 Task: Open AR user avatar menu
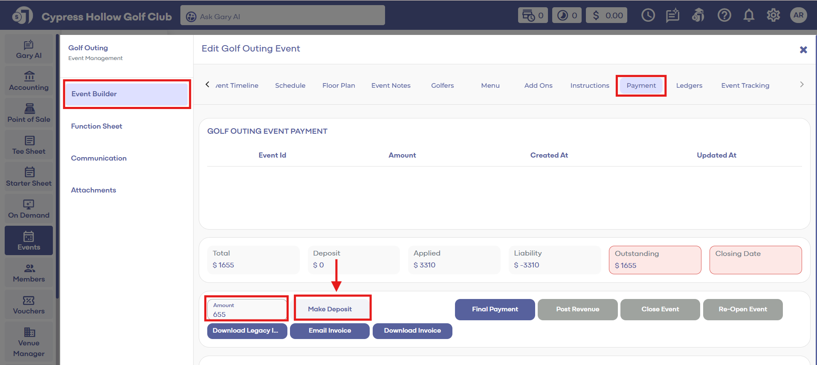click(x=798, y=16)
